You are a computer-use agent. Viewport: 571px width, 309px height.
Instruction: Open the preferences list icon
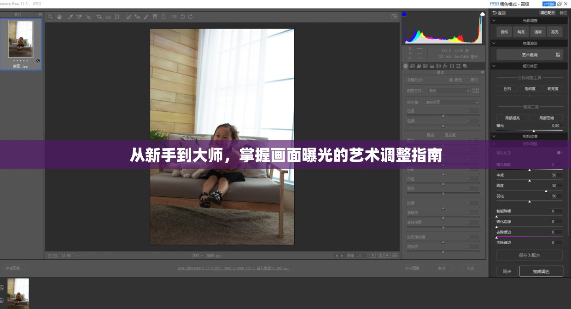click(x=174, y=17)
